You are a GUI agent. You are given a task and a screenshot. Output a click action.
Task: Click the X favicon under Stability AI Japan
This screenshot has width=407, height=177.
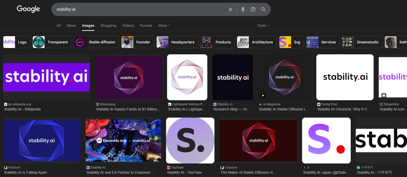[305, 168]
